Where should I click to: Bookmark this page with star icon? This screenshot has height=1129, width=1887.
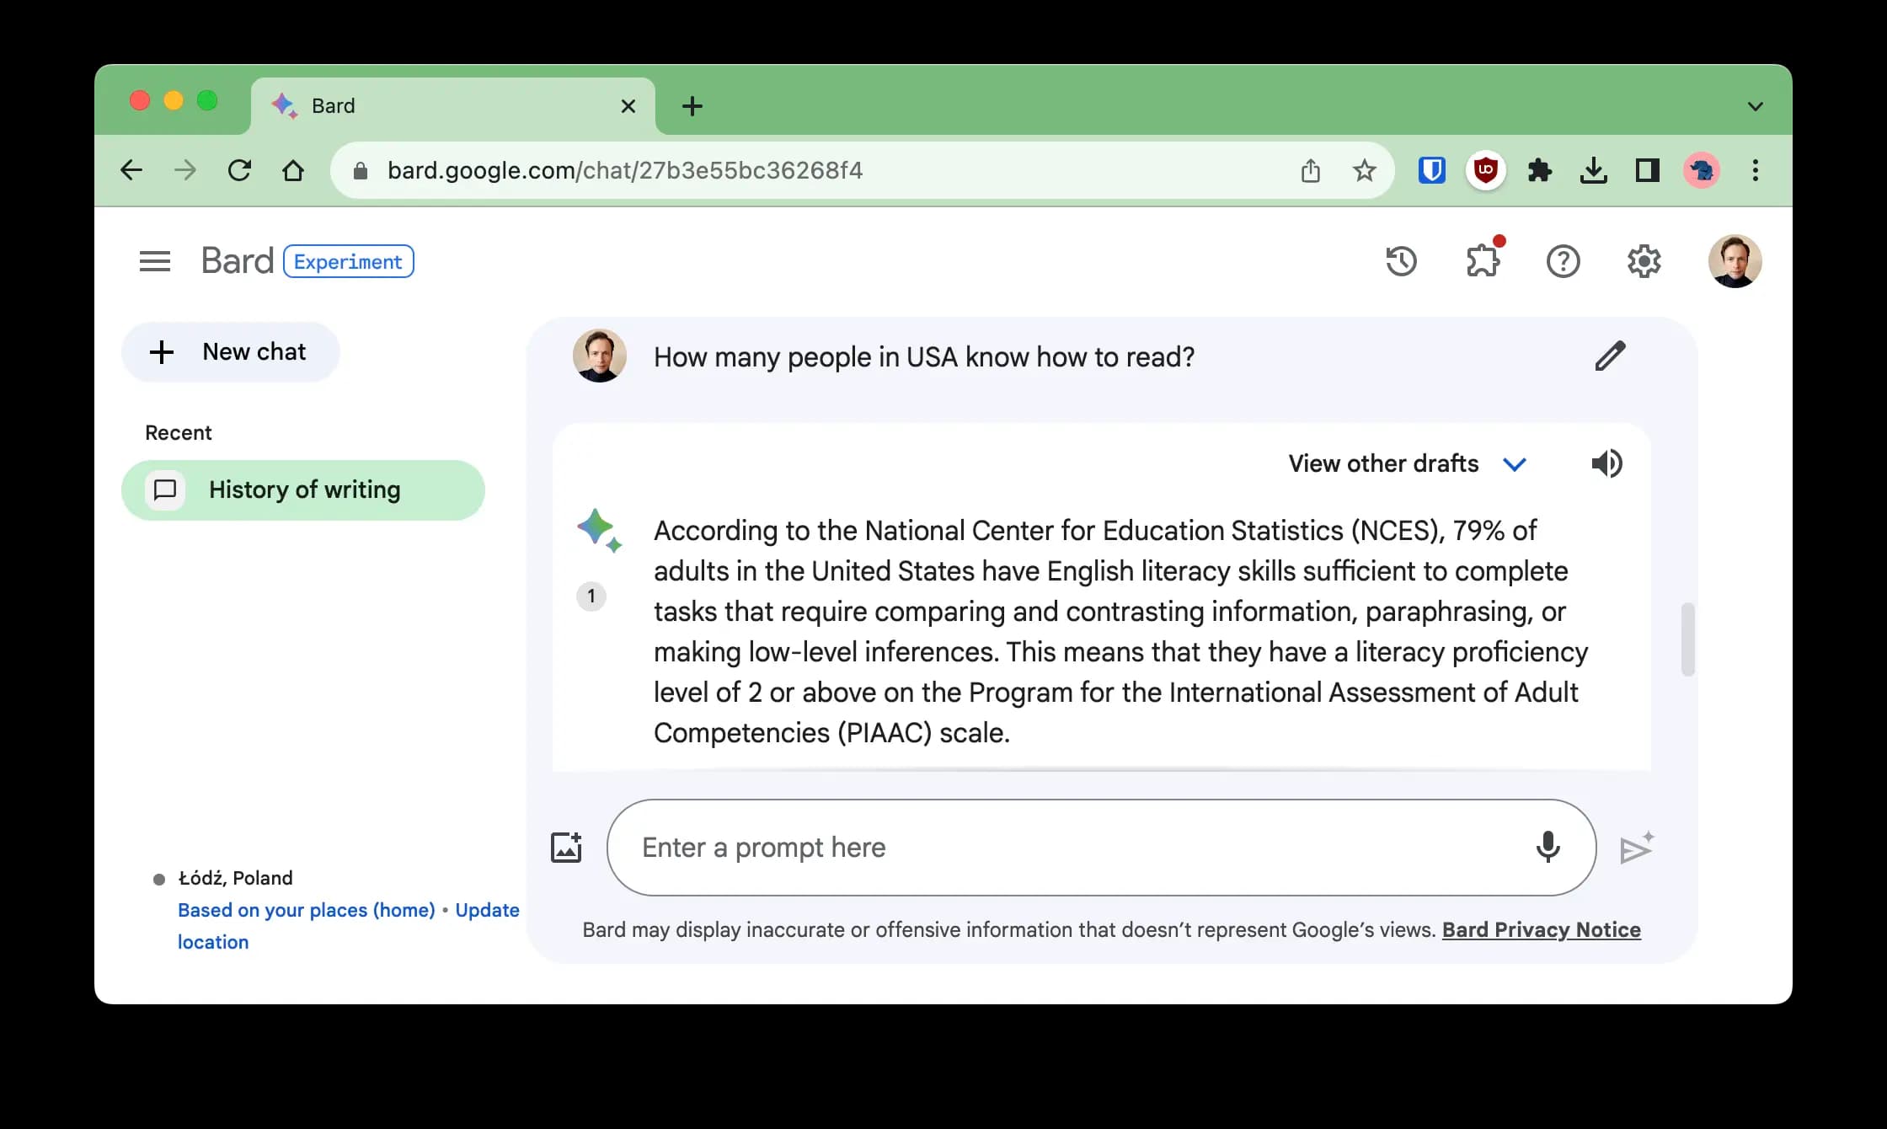pyautogui.click(x=1364, y=171)
